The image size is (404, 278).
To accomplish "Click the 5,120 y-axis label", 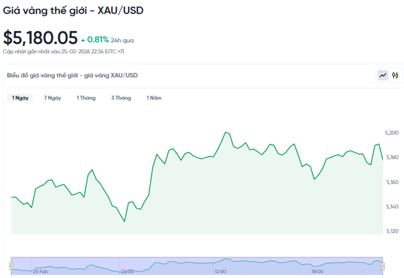I will coord(392,231).
